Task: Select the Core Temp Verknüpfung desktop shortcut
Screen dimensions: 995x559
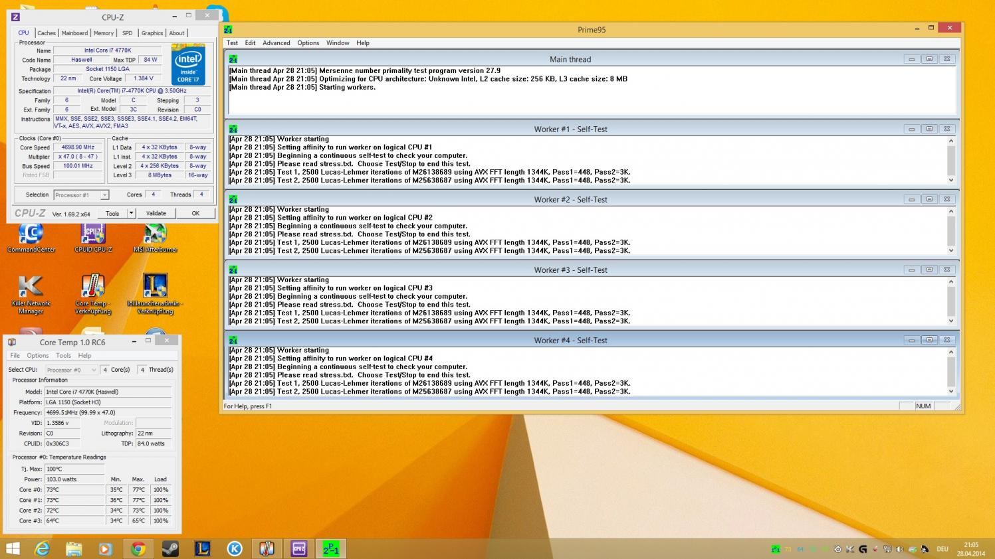Action: [x=92, y=294]
